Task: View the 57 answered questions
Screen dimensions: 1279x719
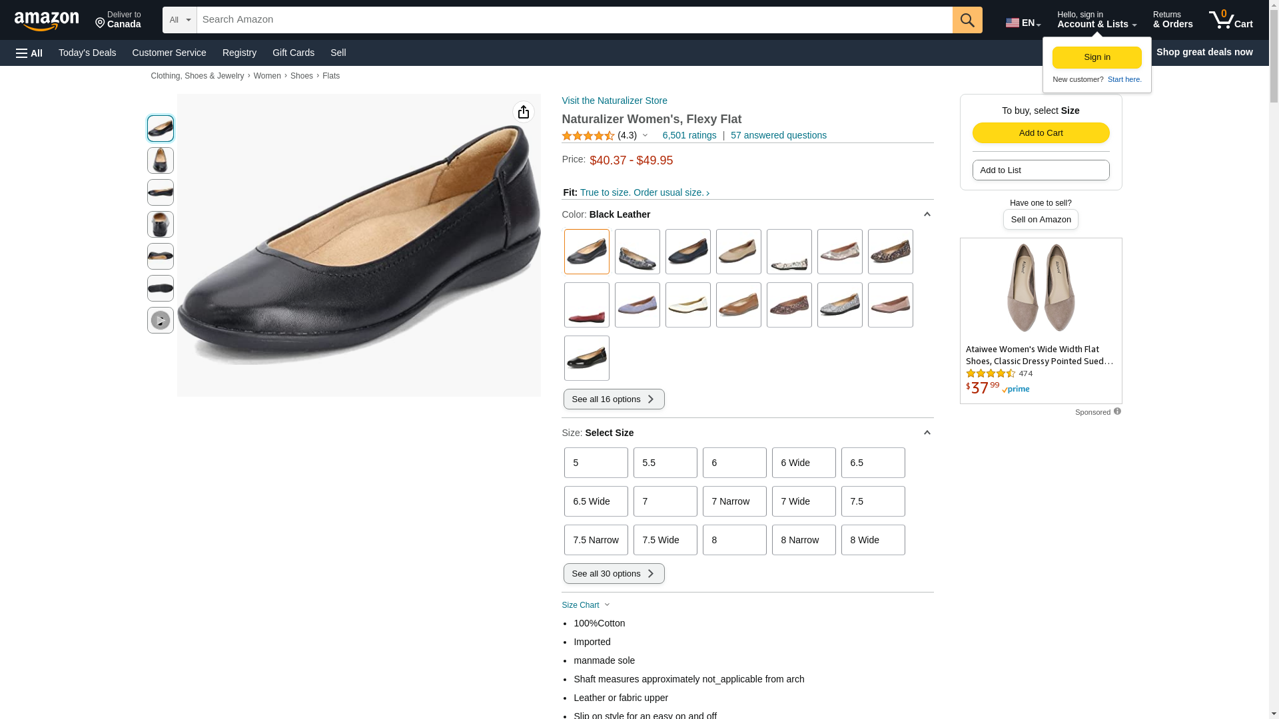Action: coord(779,136)
